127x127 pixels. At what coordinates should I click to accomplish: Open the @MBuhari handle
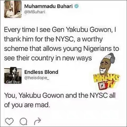click(35, 12)
